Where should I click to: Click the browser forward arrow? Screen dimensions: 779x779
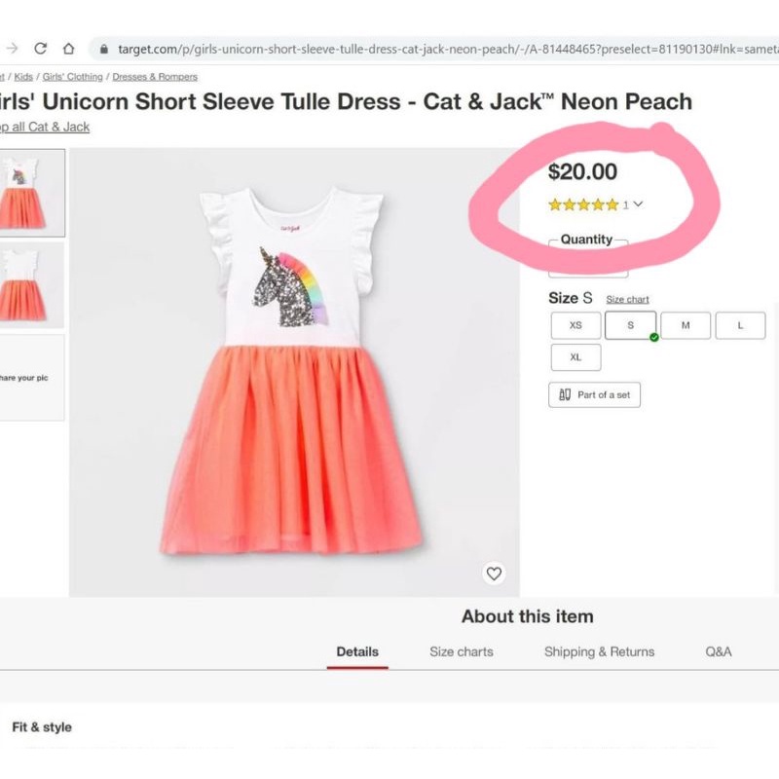(x=12, y=49)
